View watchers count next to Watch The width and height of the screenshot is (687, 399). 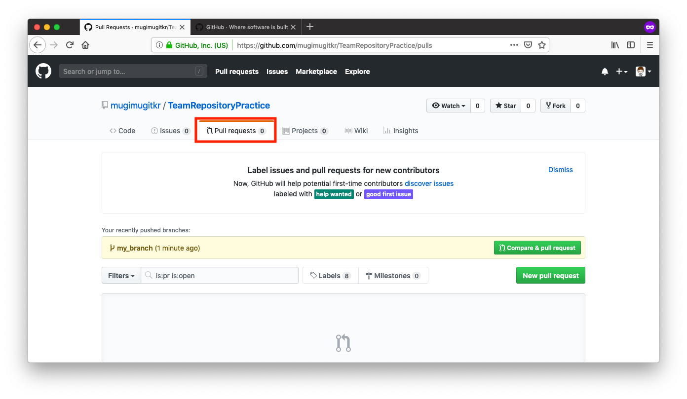[x=477, y=106]
